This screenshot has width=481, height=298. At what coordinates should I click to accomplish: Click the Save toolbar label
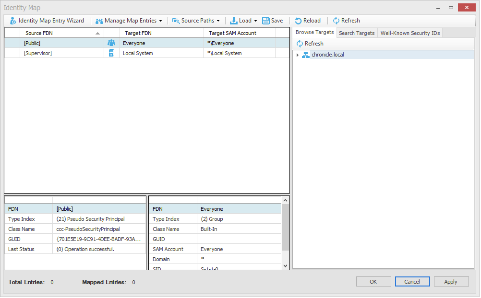277,21
